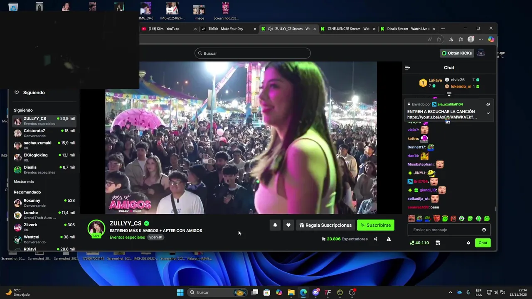Expand the pinned message chevron
The width and height of the screenshot is (532, 299).
click(488, 113)
